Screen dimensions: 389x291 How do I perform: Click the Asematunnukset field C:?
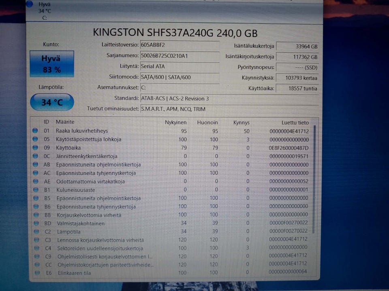(180, 88)
